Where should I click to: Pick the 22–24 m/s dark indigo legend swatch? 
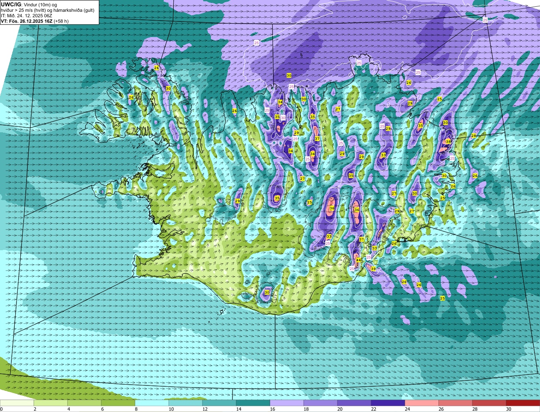click(388, 403)
